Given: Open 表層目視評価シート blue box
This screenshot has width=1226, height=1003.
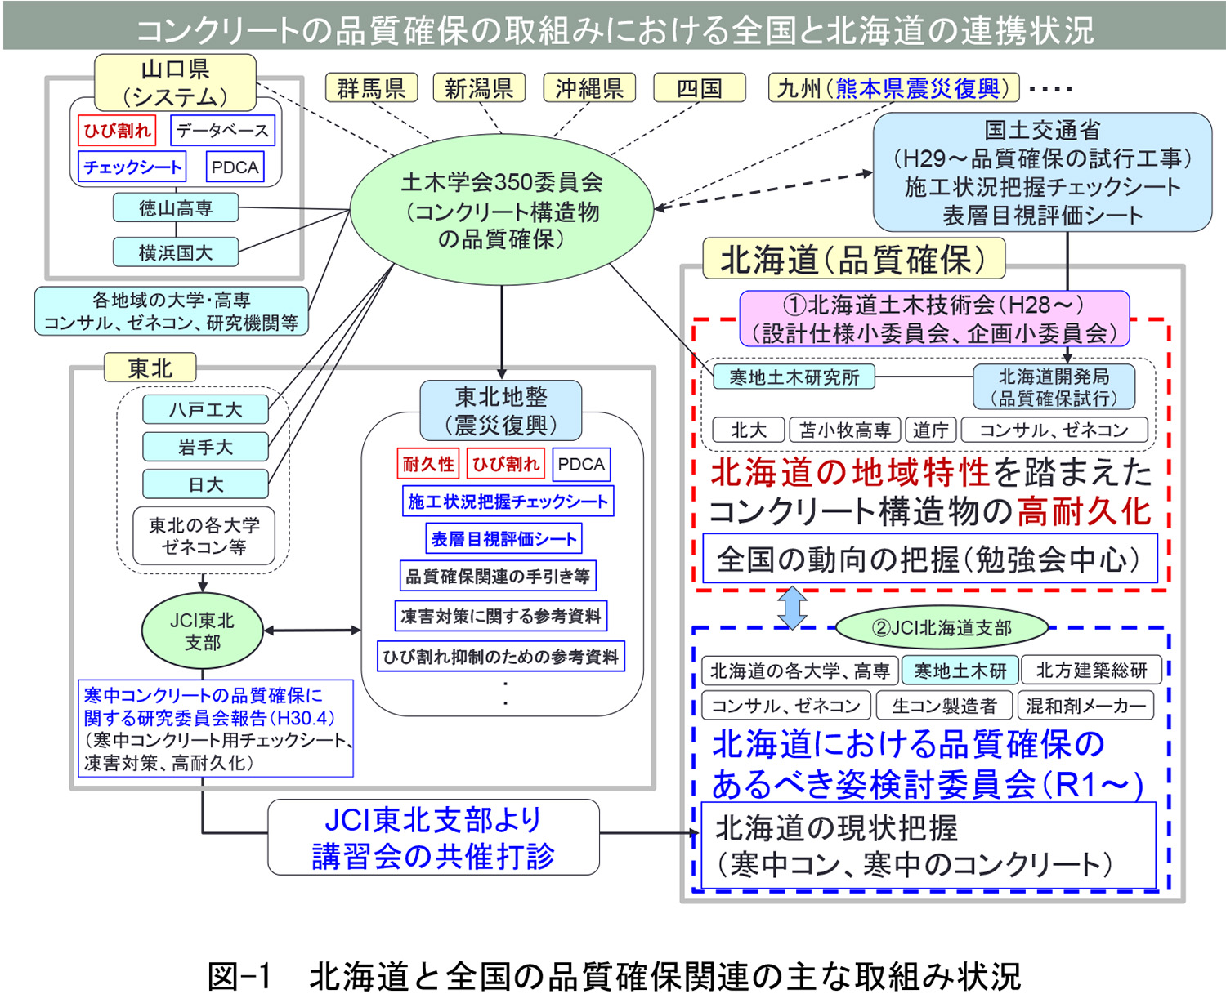Looking at the screenshot, I should pos(504,539).
